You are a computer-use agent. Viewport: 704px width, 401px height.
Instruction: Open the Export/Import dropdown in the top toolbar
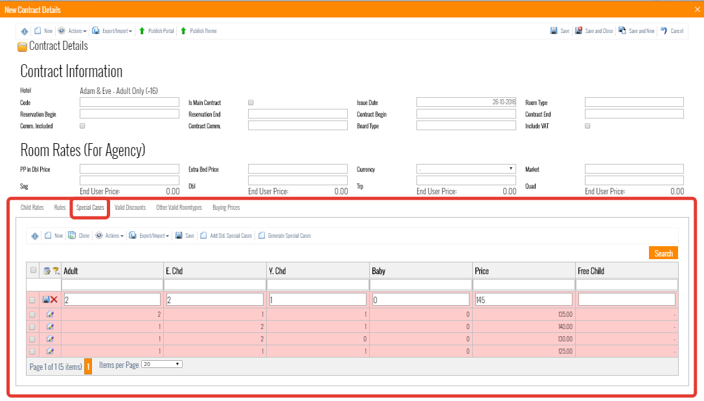pos(112,31)
